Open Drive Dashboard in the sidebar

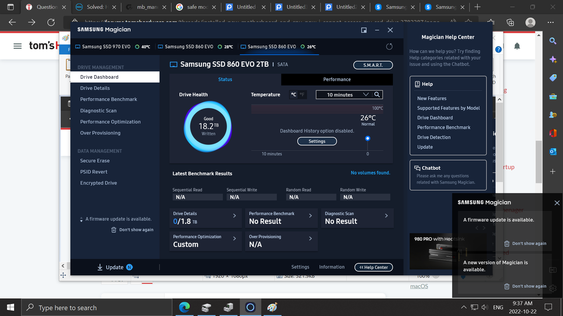[x=115, y=77]
